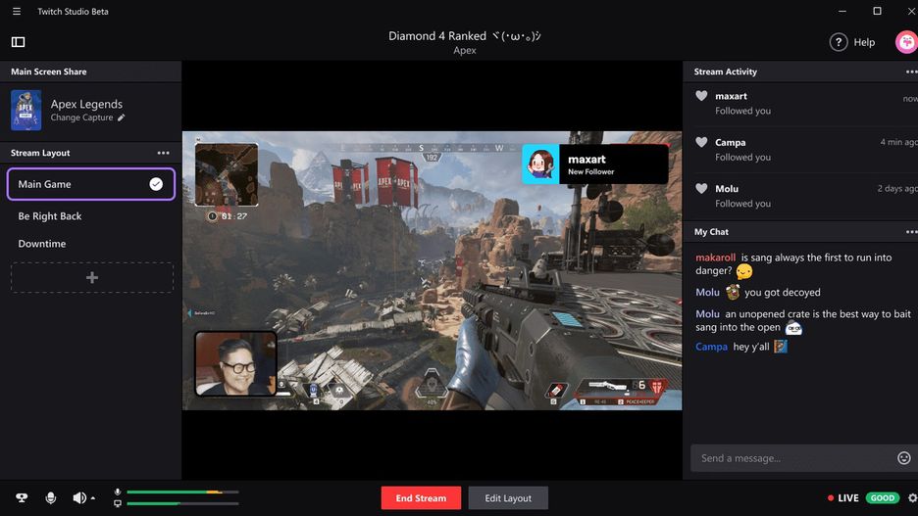Expand audio mixer arrow beside speaker

[93, 498]
